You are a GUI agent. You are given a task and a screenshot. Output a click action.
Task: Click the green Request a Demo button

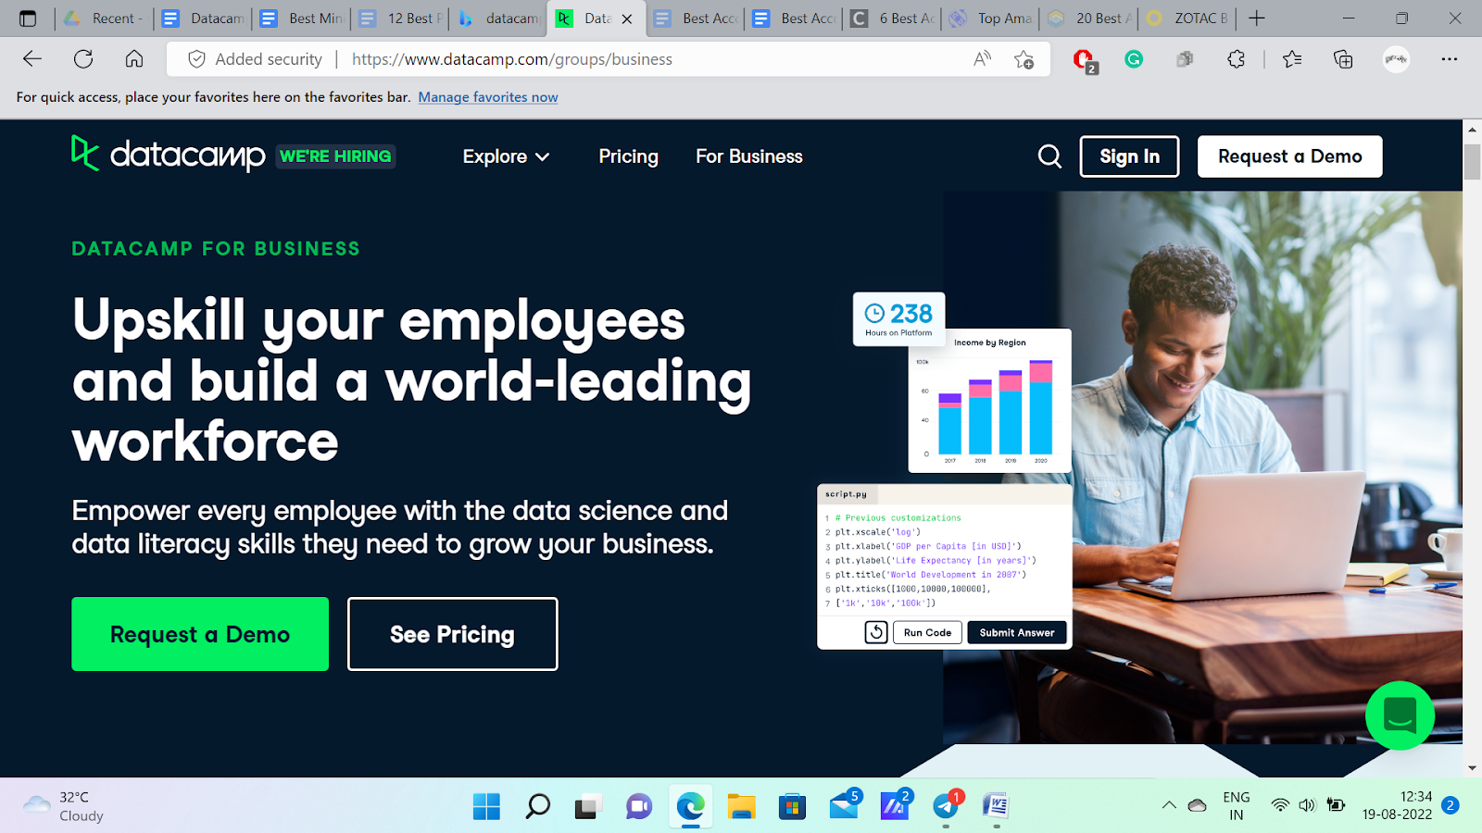coord(200,634)
